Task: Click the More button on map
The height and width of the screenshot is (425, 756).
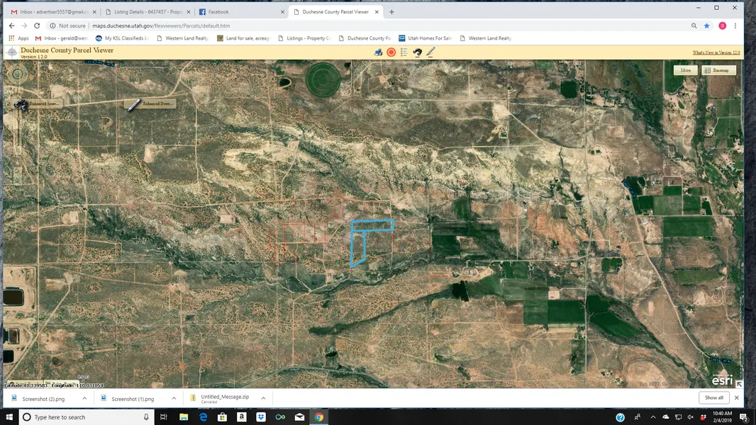Action: [x=685, y=70]
